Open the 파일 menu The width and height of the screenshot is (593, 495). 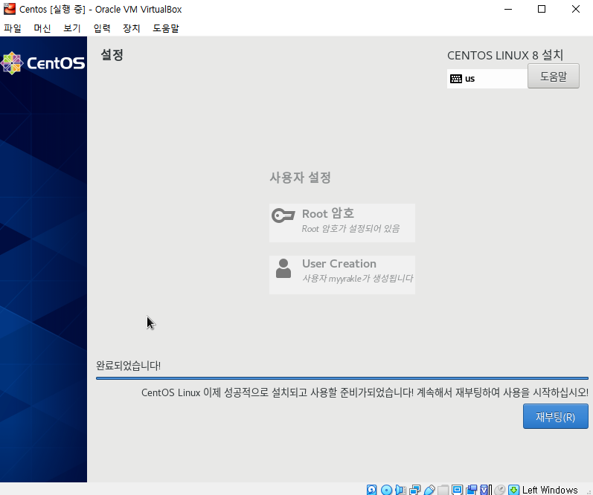click(x=13, y=28)
